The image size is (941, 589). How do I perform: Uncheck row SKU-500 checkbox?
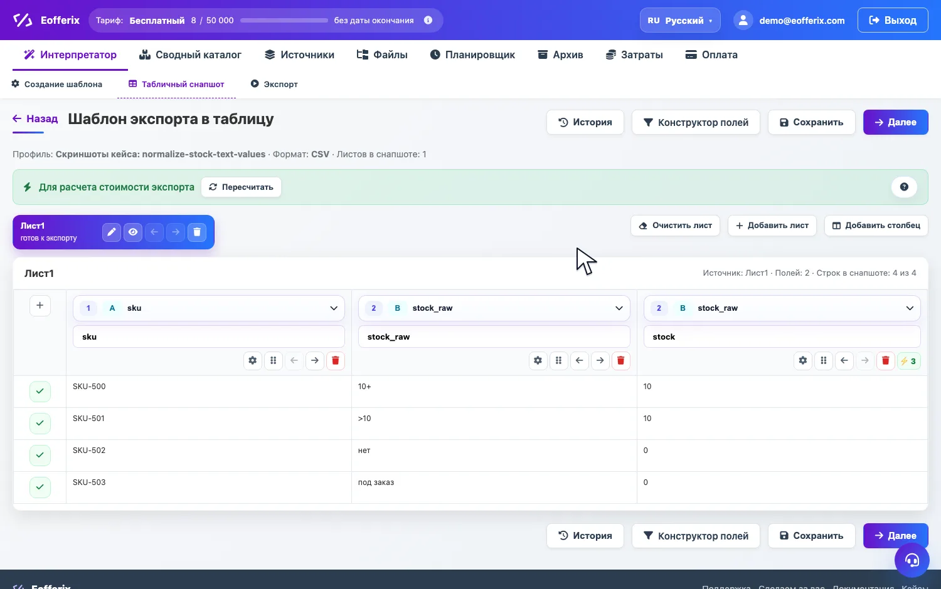coord(40,391)
